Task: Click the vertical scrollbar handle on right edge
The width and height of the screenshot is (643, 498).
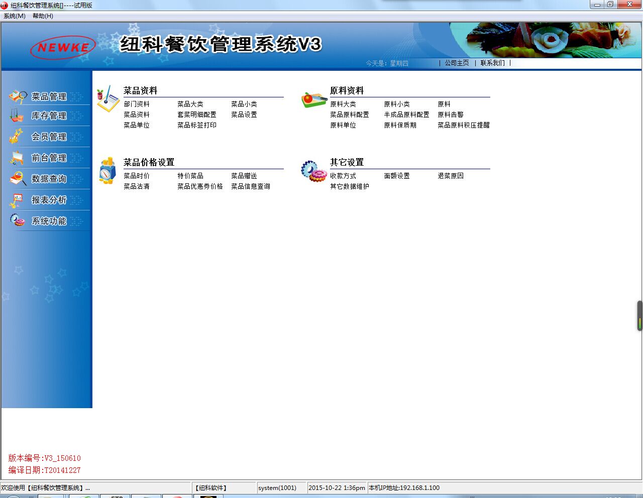Action: pos(639,316)
